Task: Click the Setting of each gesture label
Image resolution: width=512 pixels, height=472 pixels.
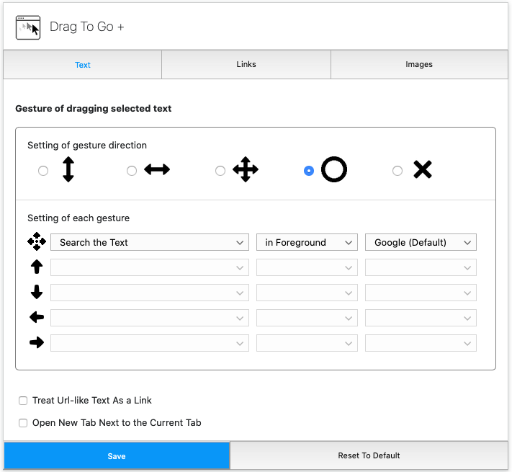Action: pyautogui.click(x=78, y=218)
